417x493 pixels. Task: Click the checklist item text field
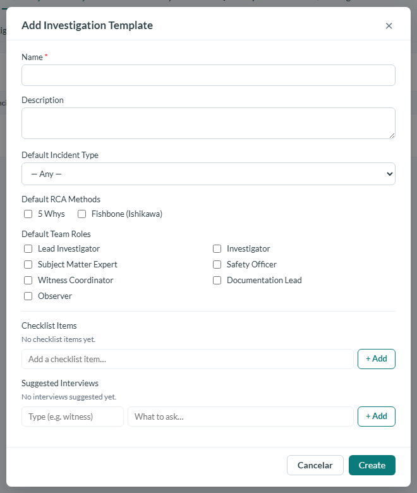point(188,359)
